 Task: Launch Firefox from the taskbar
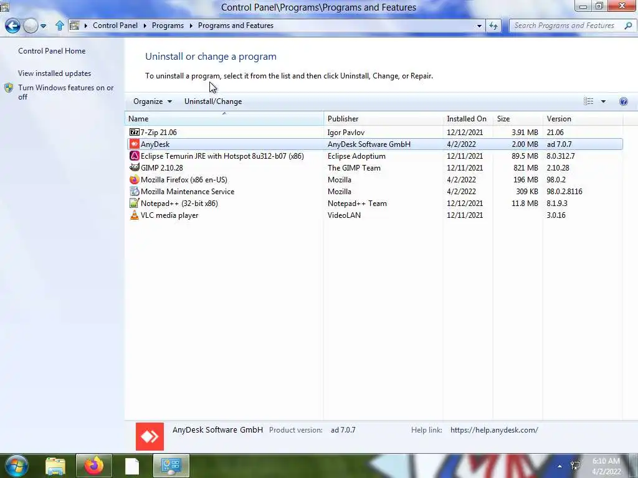[x=94, y=466]
